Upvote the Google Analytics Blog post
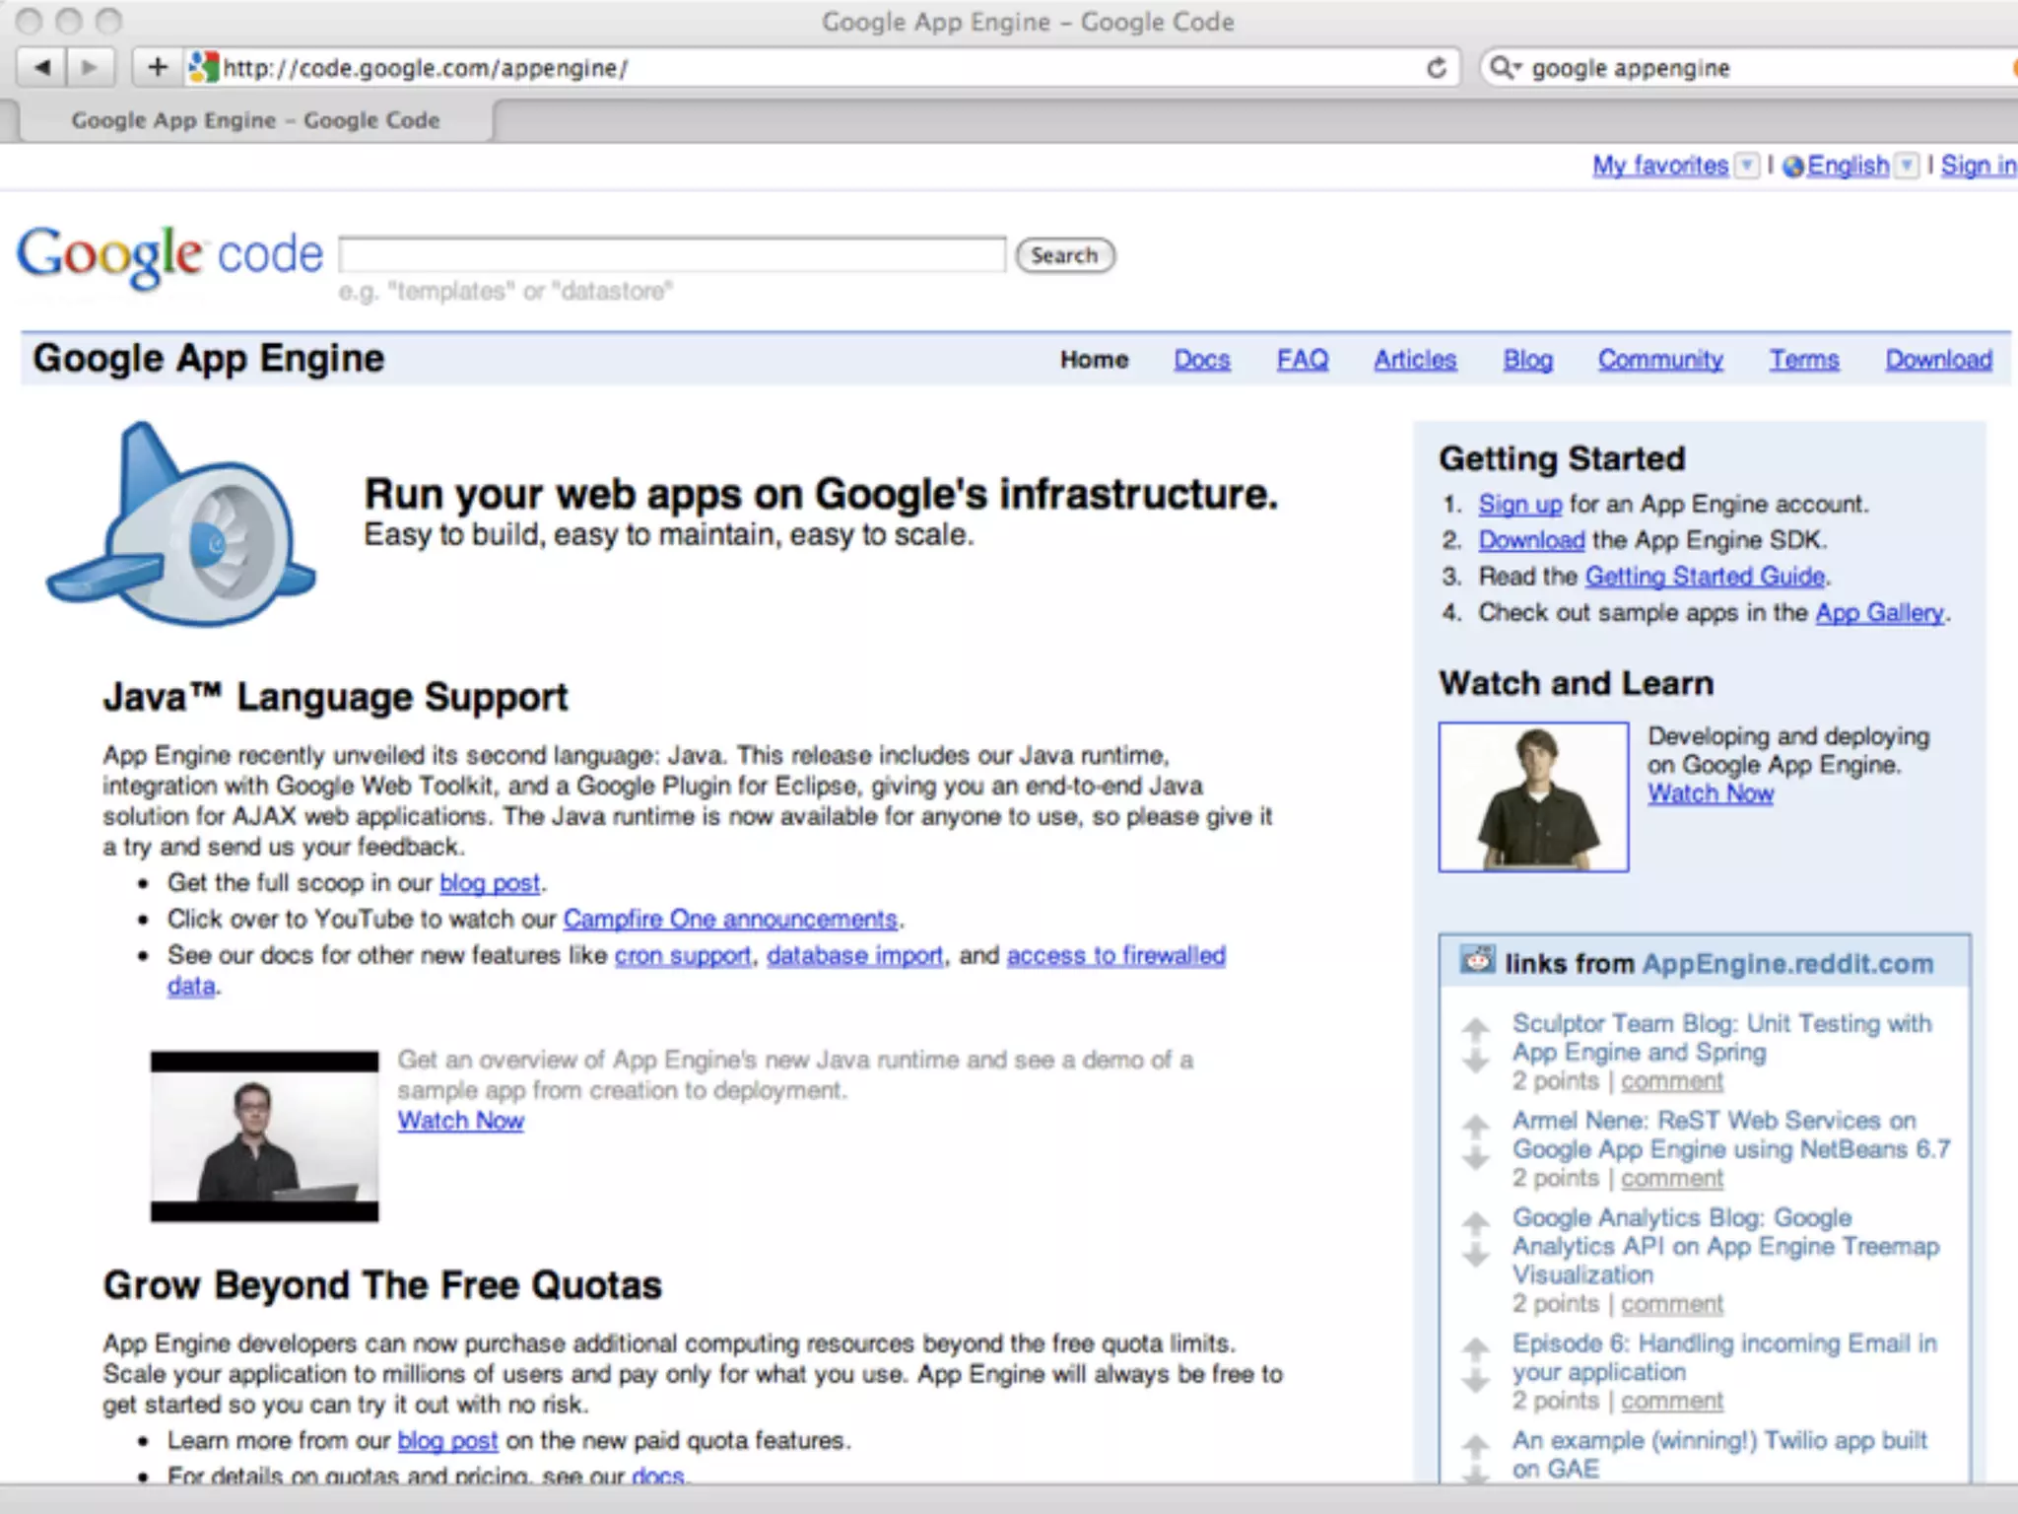2018x1514 pixels. pos(1475,1223)
